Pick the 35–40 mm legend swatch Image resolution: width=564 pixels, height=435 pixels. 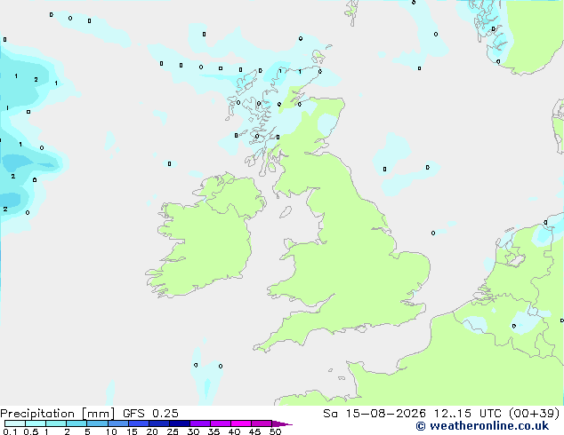coord(220,423)
